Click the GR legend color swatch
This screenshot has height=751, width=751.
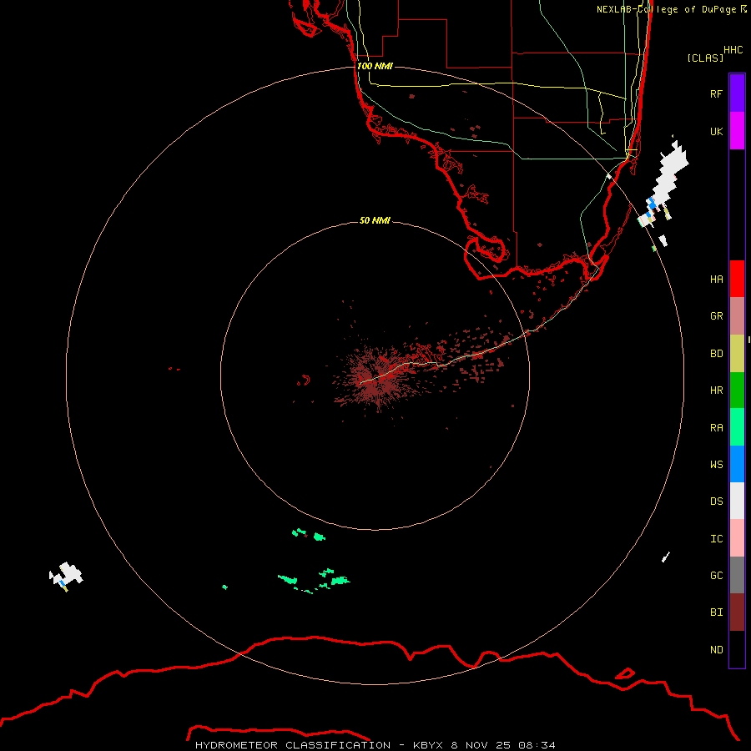737,315
